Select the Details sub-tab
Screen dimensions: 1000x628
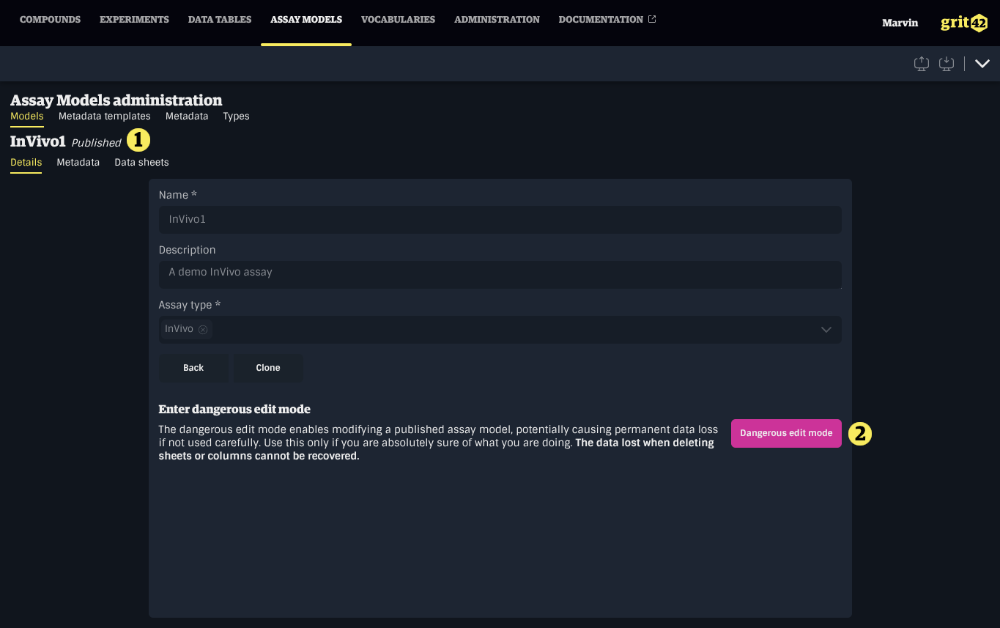click(26, 162)
